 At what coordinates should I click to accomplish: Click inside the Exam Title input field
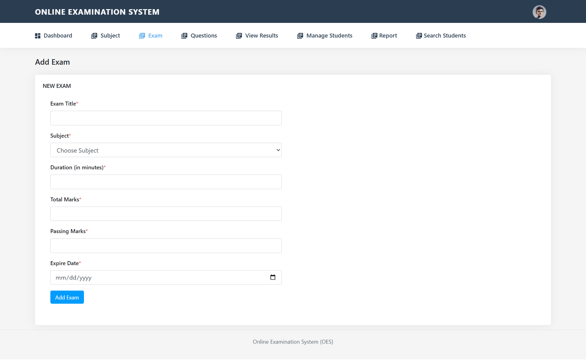166,118
